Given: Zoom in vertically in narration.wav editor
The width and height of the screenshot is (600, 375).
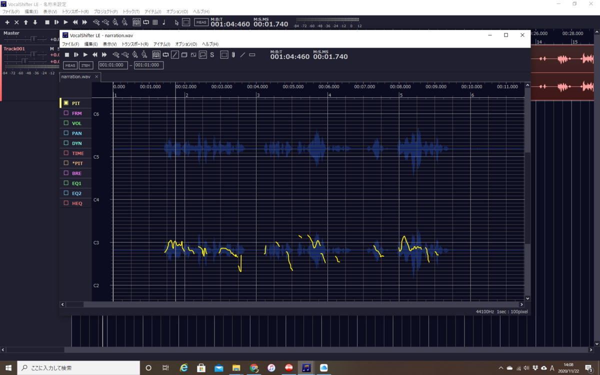Looking at the screenshot, I should pyautogui.click(x=135, y=54).
